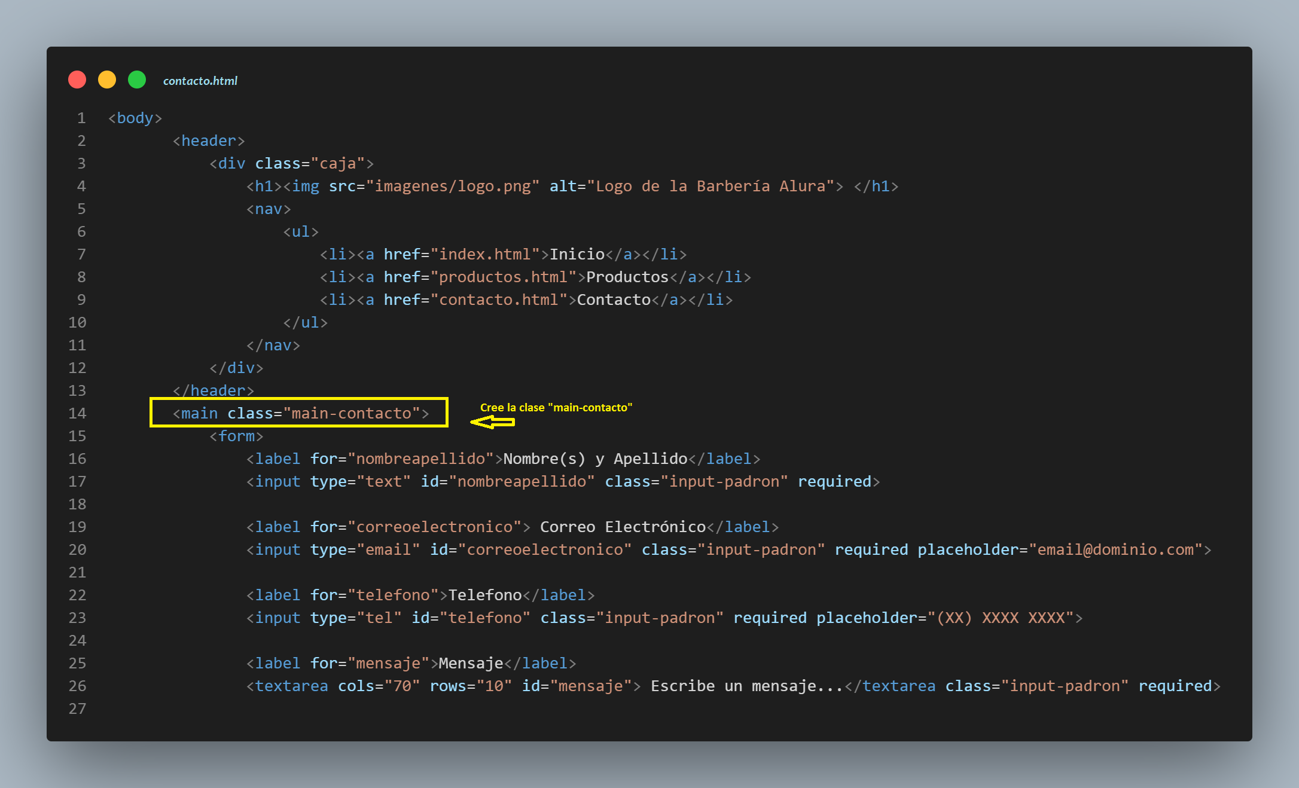The width and height of the screenshot is (1299, 788).
Task: Click the Inicio link text
Action: (x=577, y=254)
